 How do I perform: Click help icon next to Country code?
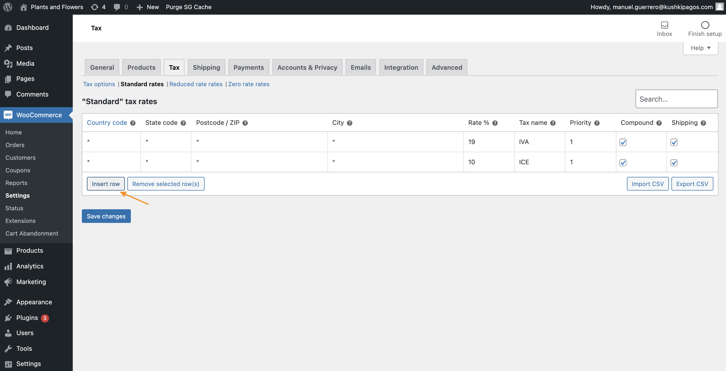point(133,123)
